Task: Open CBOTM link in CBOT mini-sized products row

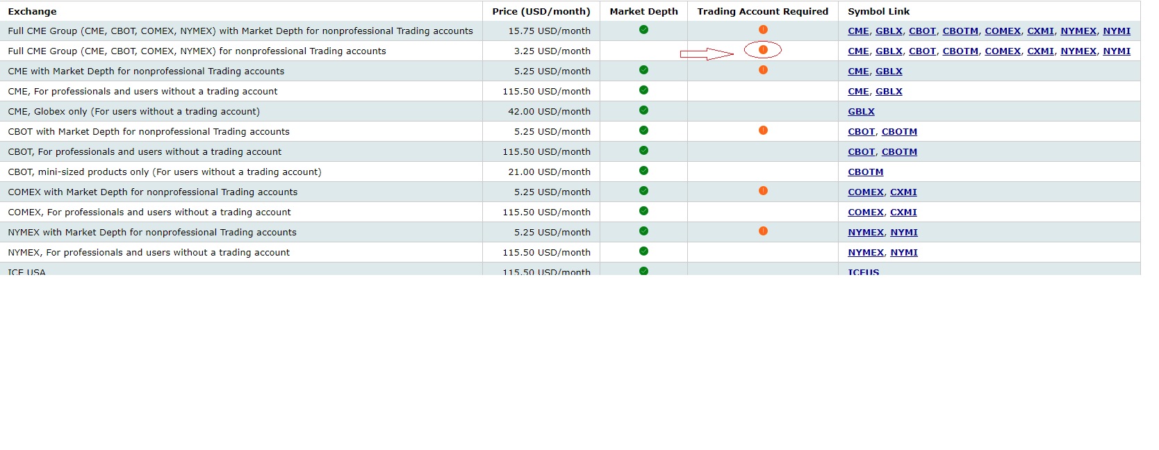Action: coord(865,172)
